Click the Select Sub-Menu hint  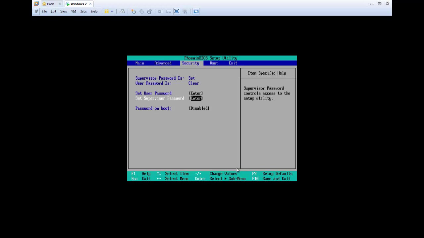(220, 178)
